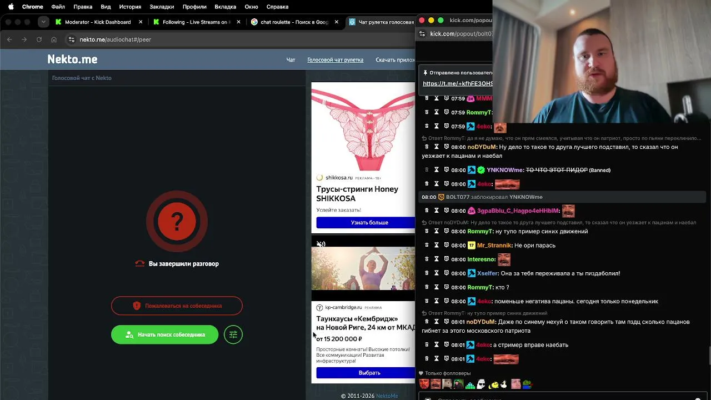
Task: Open Mr_Strannik's username in chat
Action: pyautogui.click(x=494, y=245)
